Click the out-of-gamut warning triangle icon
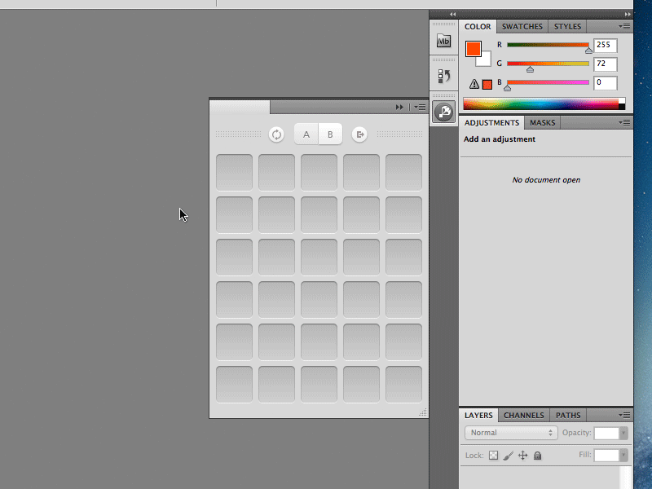The height and width of the screenshot is (489, 652). [x=474, y=84]
